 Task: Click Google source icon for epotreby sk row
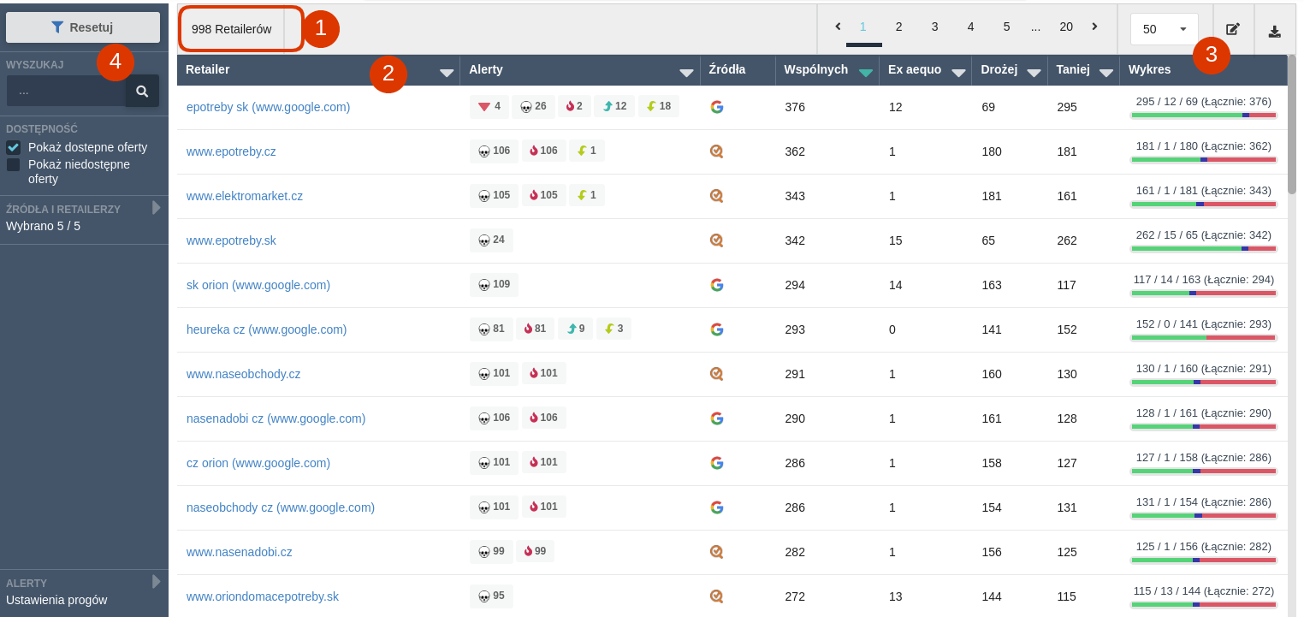(x=717, y=107)
